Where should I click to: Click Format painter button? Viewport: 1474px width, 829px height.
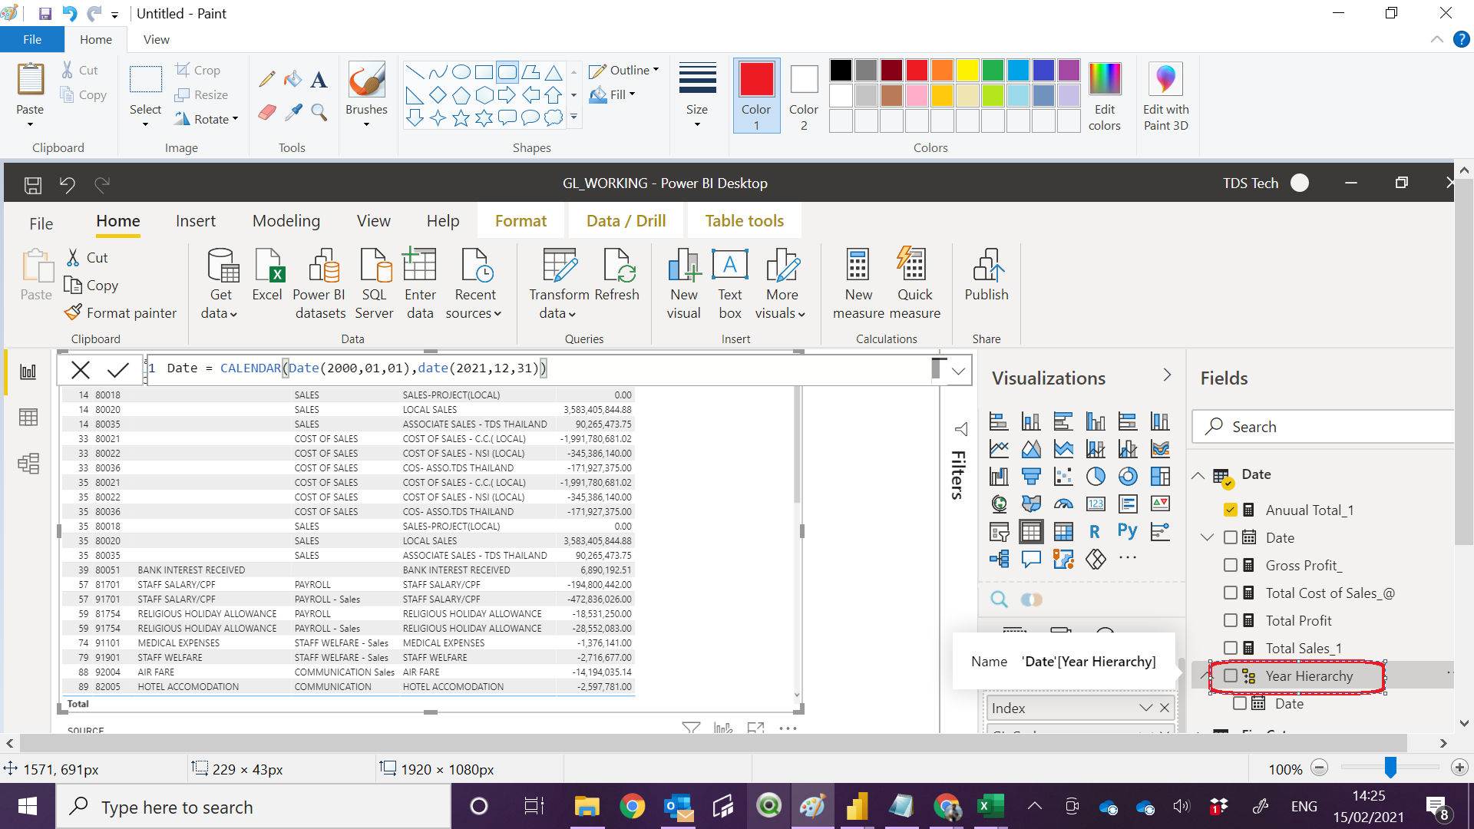pos(121,312)
